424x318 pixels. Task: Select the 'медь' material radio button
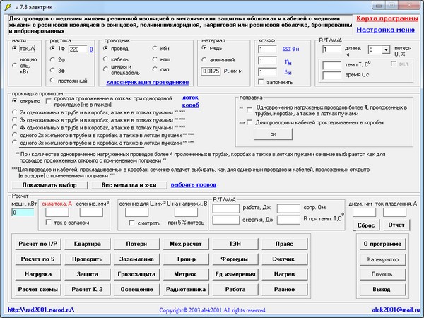click(203, 49)
